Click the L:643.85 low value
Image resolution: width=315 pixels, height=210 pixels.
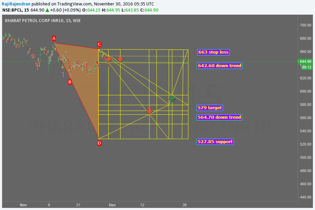click(x=130, y=10)
